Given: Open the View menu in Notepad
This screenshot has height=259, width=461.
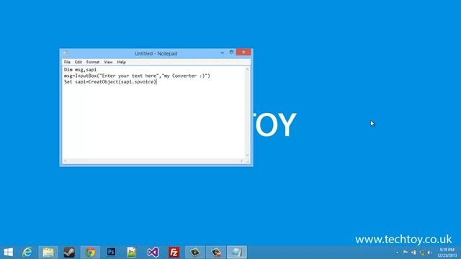Looking at the screenshot, I should [x=108, y=62].
